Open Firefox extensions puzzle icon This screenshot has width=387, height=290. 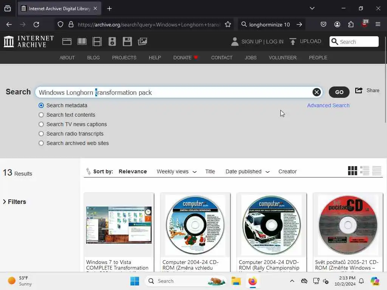click(x=351, y=25)
